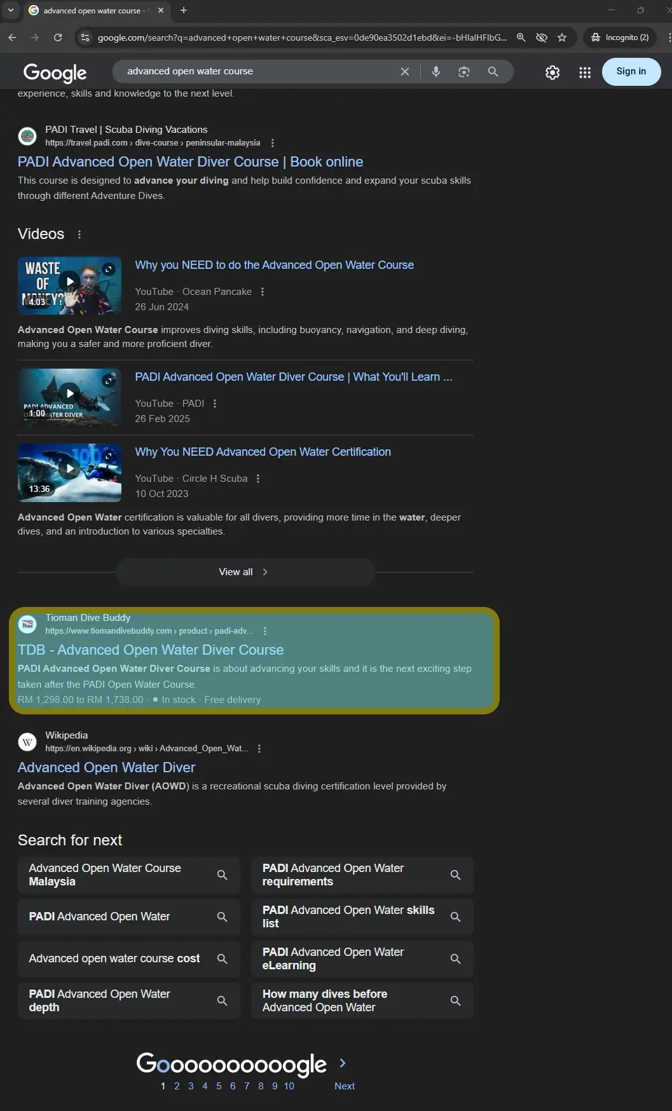Image resolution: width=672 pixels, height=1111 pixels.
Task: Open Google Lens image search icon
Action: coord(464,72)
